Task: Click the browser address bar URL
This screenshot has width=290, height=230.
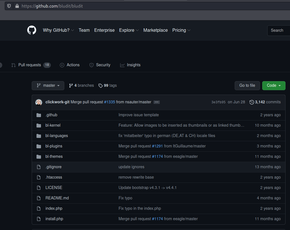Action: click(x=52, y=6)
